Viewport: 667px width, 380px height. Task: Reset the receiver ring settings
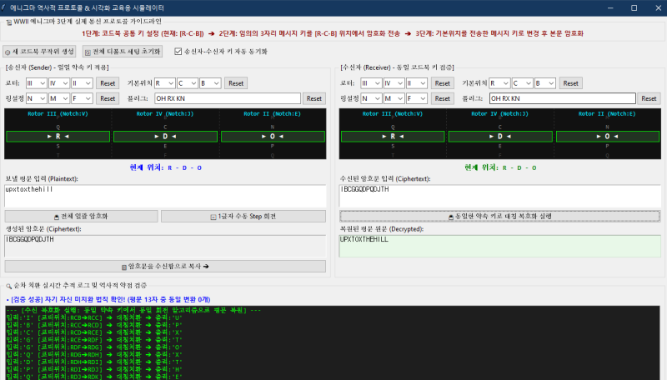coord(443,98)
